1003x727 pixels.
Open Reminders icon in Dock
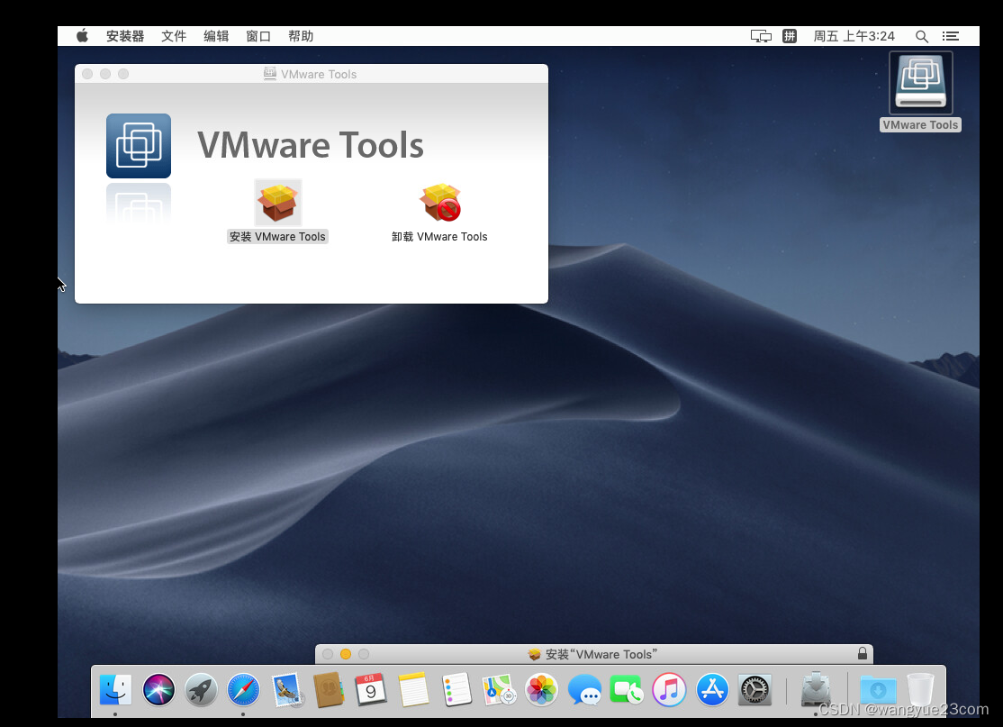click(x=456, y=691)
